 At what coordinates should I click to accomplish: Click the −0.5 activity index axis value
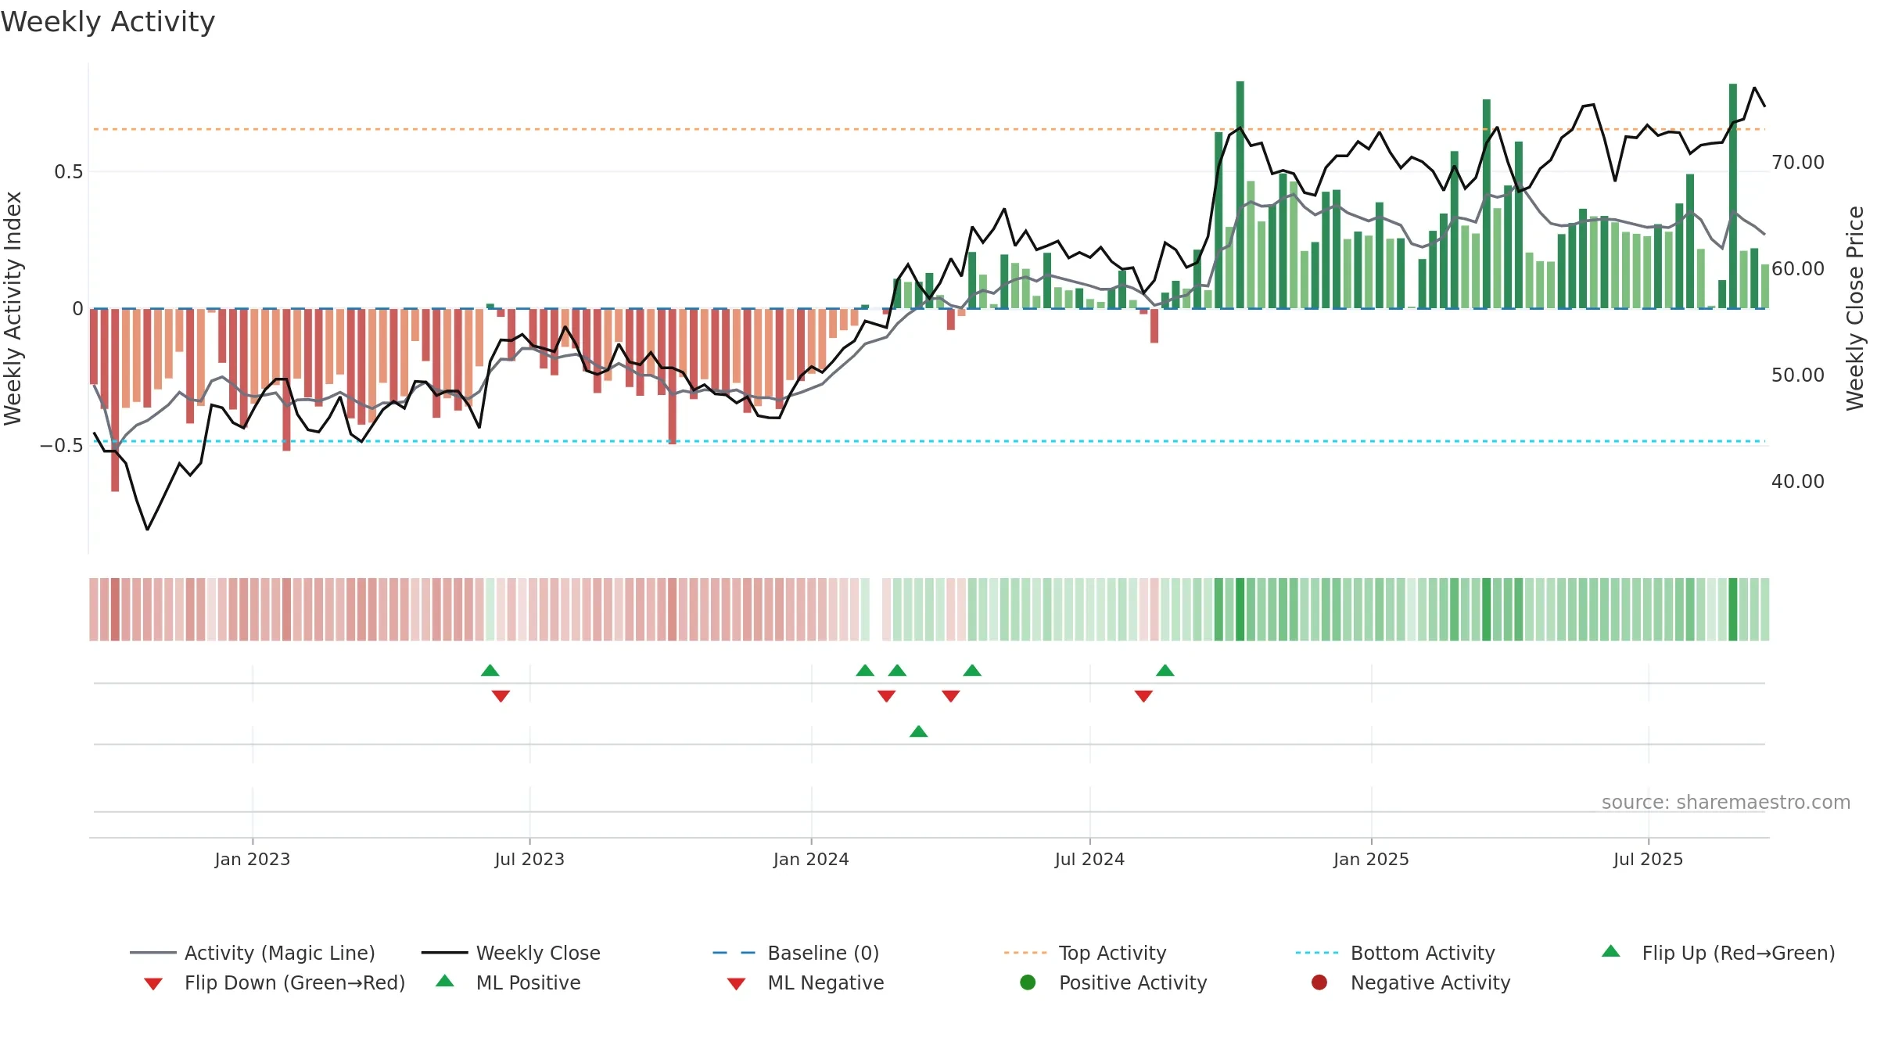tap(62, 446)
